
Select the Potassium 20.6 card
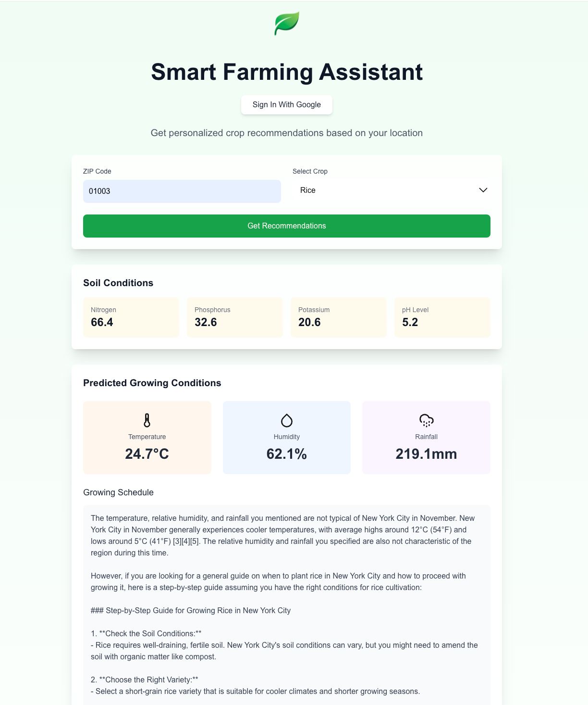(x=339, y=317)
